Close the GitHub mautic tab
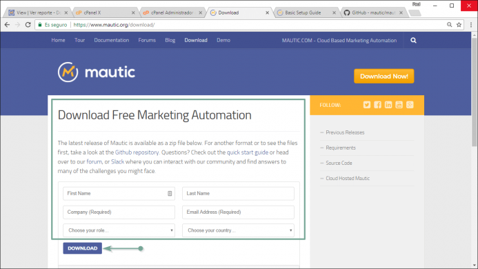 (401, 13)
